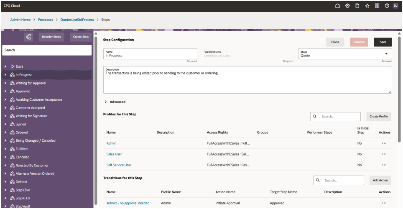
Task: Open the Admin profile link
Action: click(111, 143)
